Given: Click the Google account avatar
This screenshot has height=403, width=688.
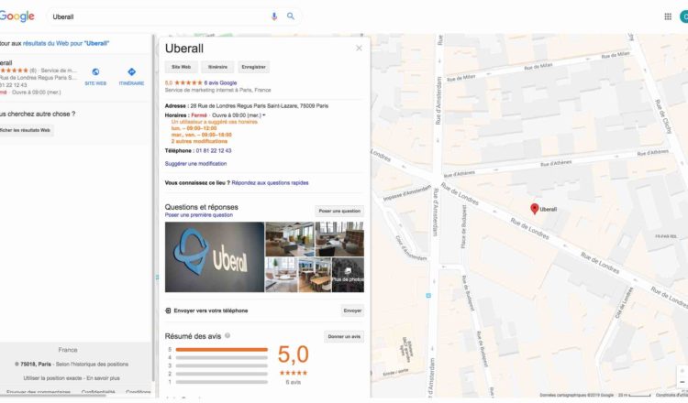Looking at the screenshot, I should click(684, 16).
